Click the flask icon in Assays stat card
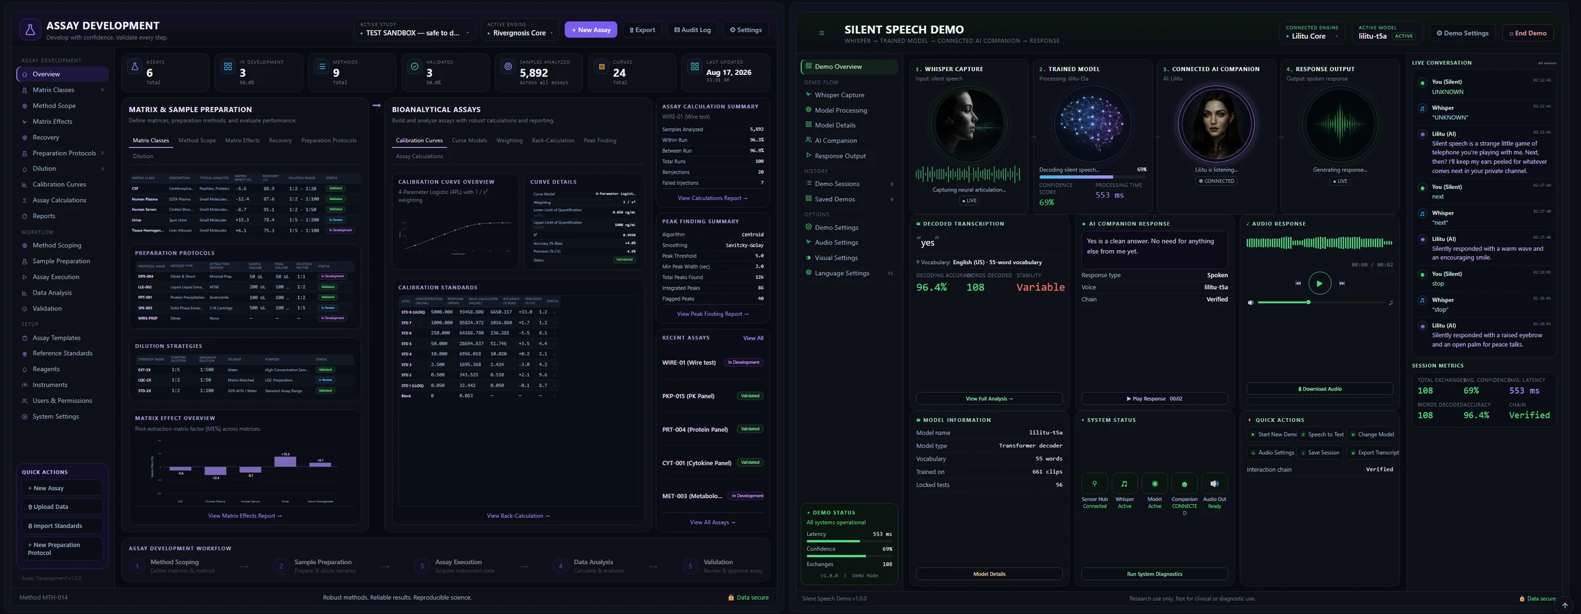 coord(135,66)
